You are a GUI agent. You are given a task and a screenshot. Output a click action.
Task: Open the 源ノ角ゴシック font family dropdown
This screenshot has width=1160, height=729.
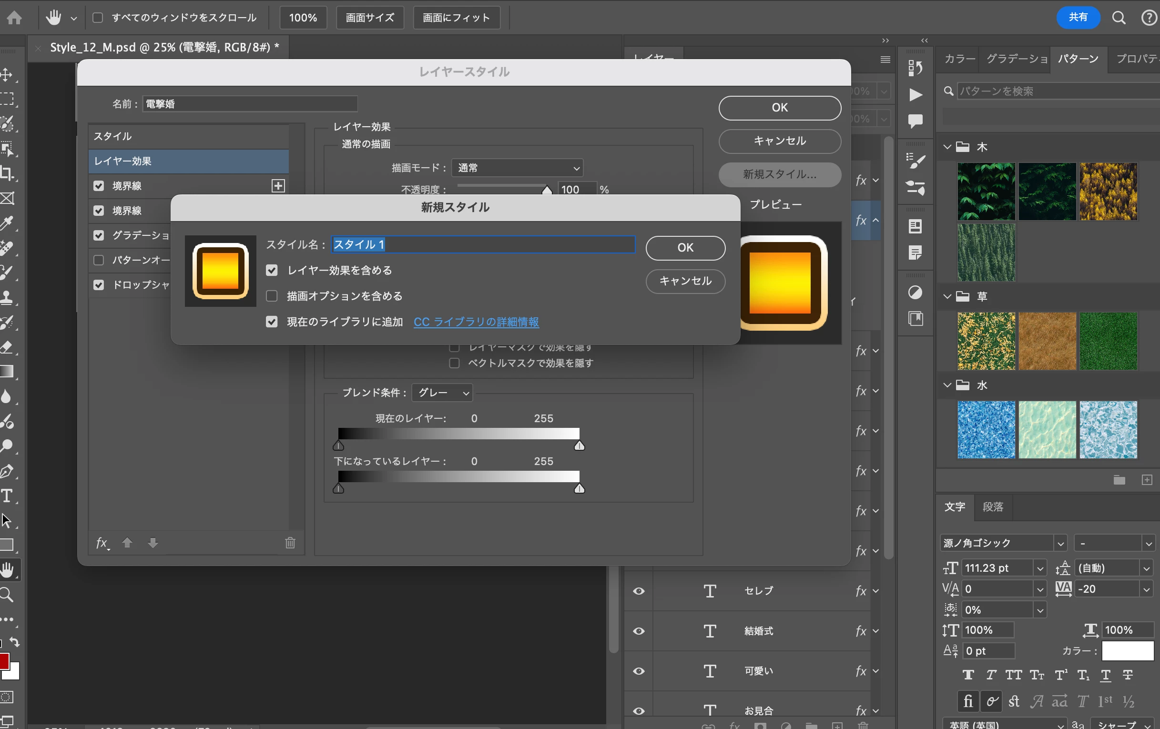[x=1060, y=544]
